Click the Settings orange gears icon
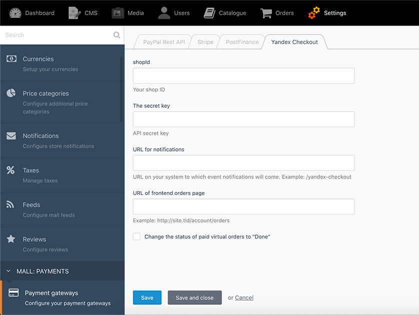Image resolution: width=419 pixels, height=315 pixels. coord(314,13)
